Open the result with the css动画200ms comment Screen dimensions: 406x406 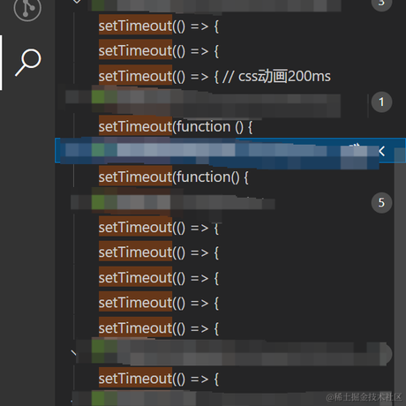coord(214,77)
